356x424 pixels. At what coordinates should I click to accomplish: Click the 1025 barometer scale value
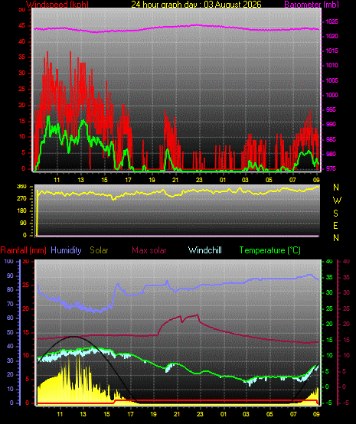[x=332, y=21]
